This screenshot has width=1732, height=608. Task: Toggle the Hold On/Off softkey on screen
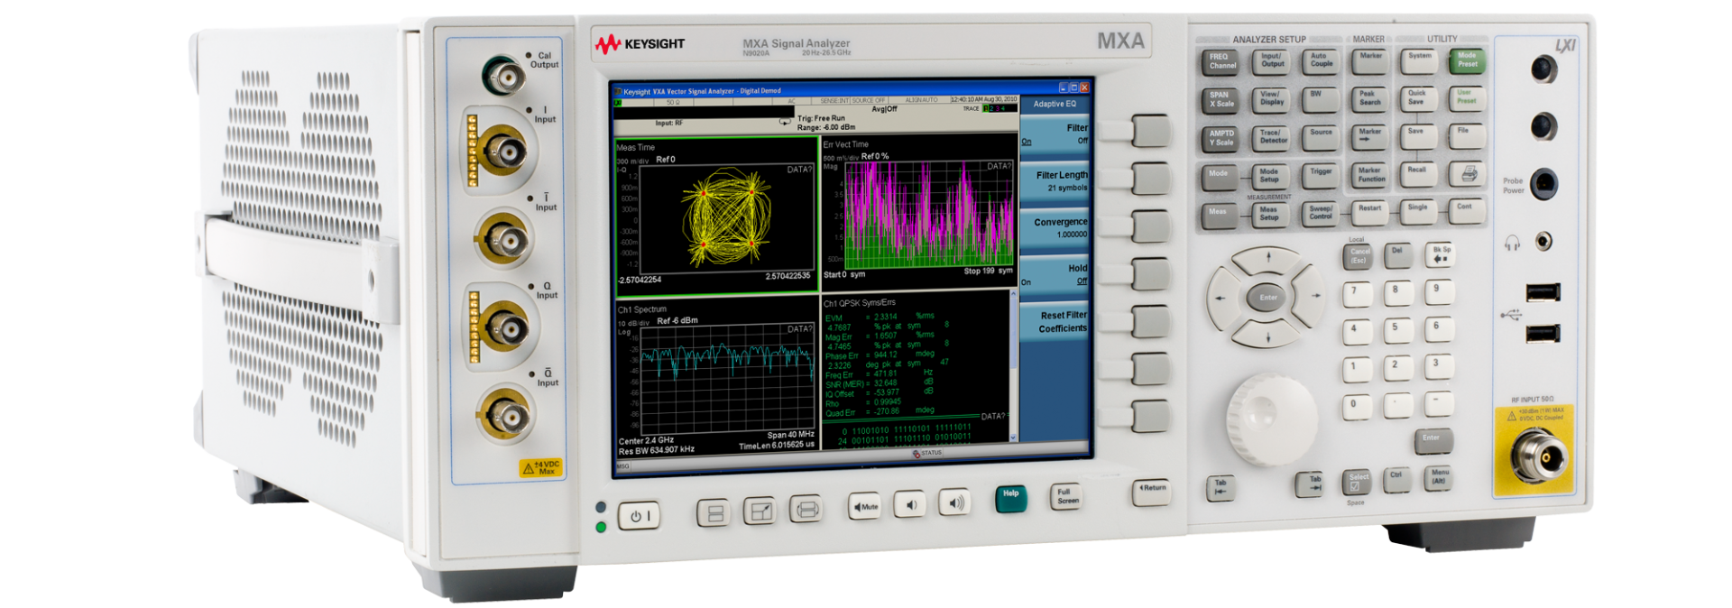coord(1055,275)
